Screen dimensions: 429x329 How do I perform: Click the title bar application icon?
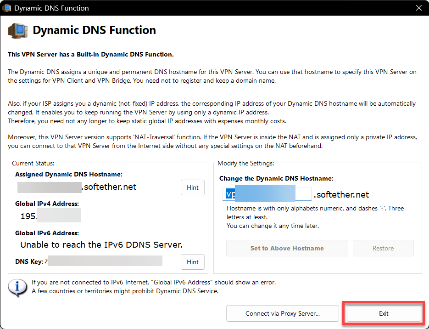tap(6, 8)
